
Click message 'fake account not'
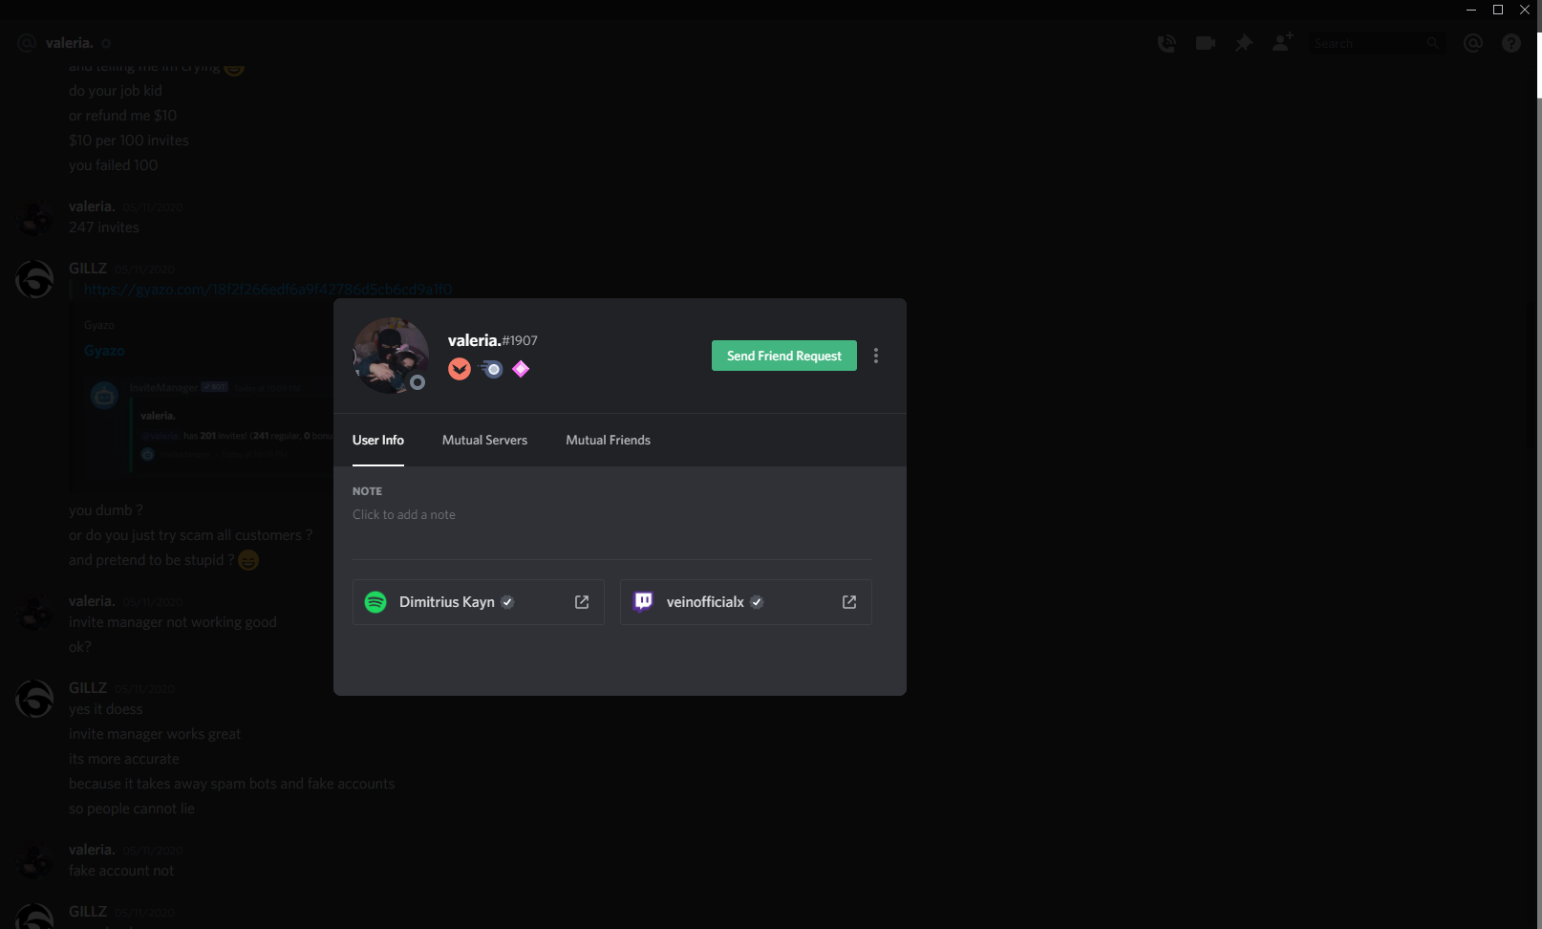[121, 871]
